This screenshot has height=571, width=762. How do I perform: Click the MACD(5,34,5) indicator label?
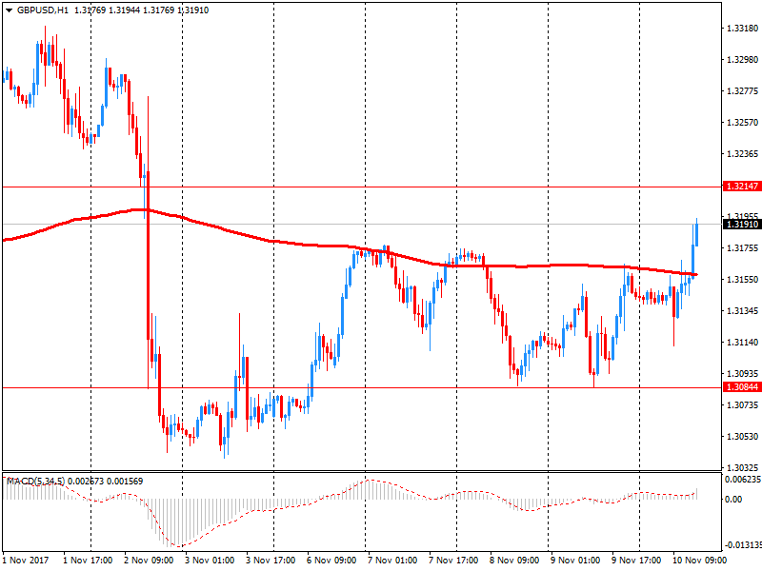(x=35, y=482)
